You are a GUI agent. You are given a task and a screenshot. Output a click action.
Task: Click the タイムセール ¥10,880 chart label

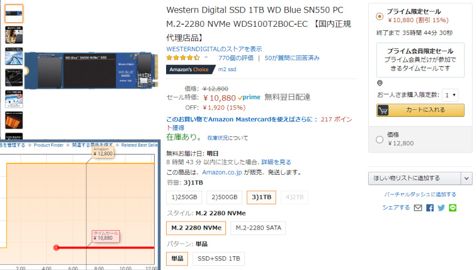106,236
